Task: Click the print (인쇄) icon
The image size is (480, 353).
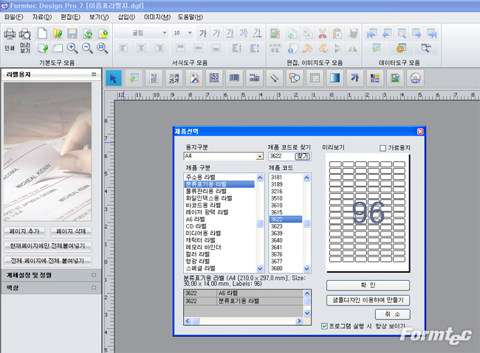Action: coord(10,40)
